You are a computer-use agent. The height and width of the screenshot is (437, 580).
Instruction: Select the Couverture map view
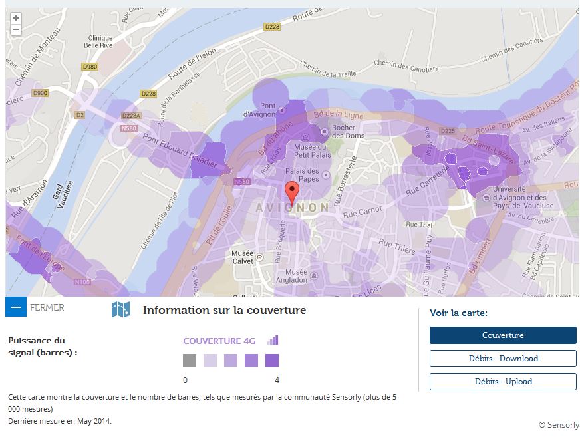(504, 335)
